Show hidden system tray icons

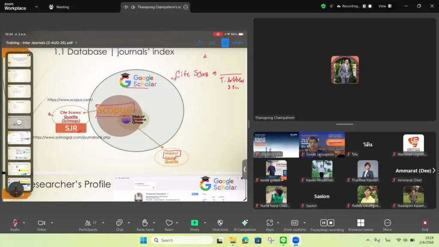(x=367, y=240)
